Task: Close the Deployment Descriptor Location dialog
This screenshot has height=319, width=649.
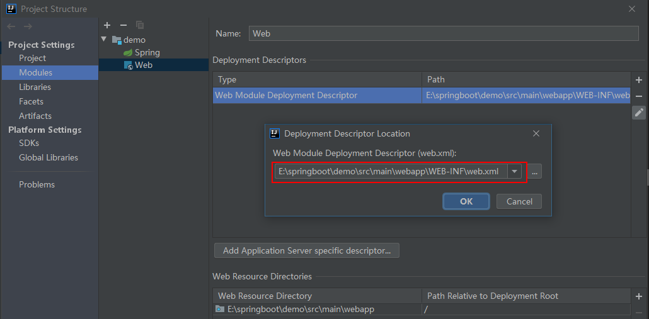Action: tap(536, 133)
